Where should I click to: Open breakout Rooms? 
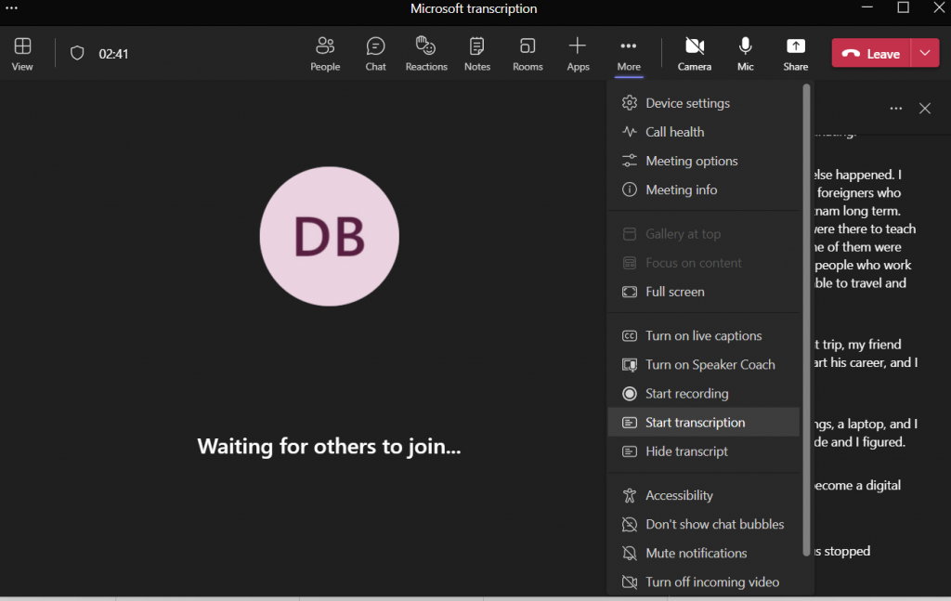pos(528,53)
